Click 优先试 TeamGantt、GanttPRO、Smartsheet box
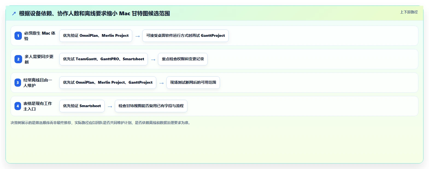Image resolution: width=429 pixels, height=169 pixels. [x=104, y=59]
